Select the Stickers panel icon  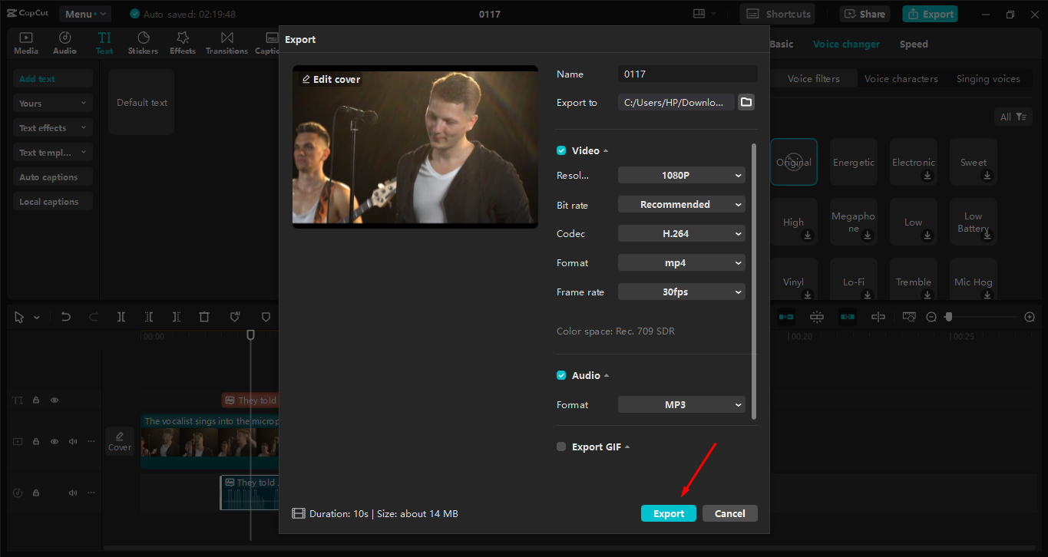pos(143,42)
